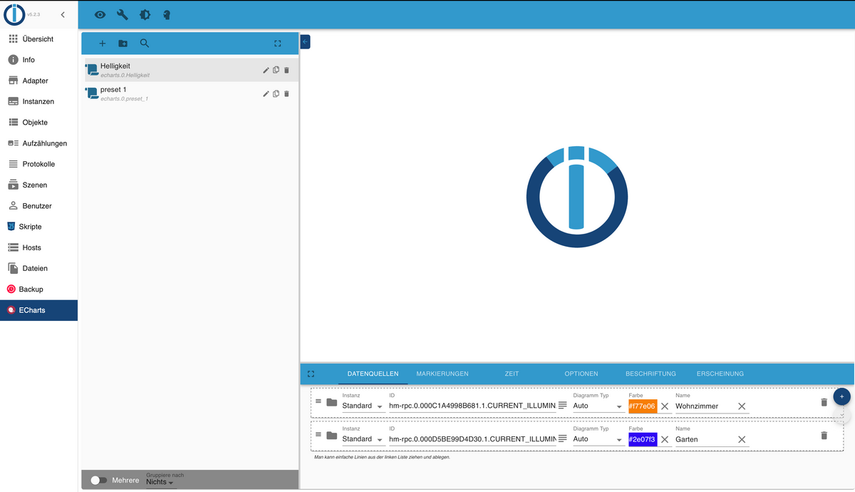Image resolution: width=855 pixels, height=492 pixels.
Task: Open Dateien in the sidebar
Action: click(39, 268)
